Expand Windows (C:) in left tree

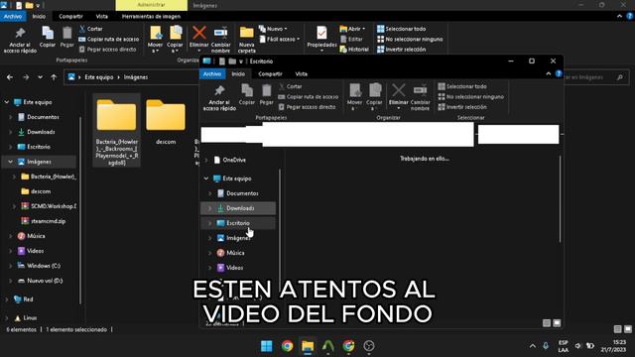pos(11,266)
